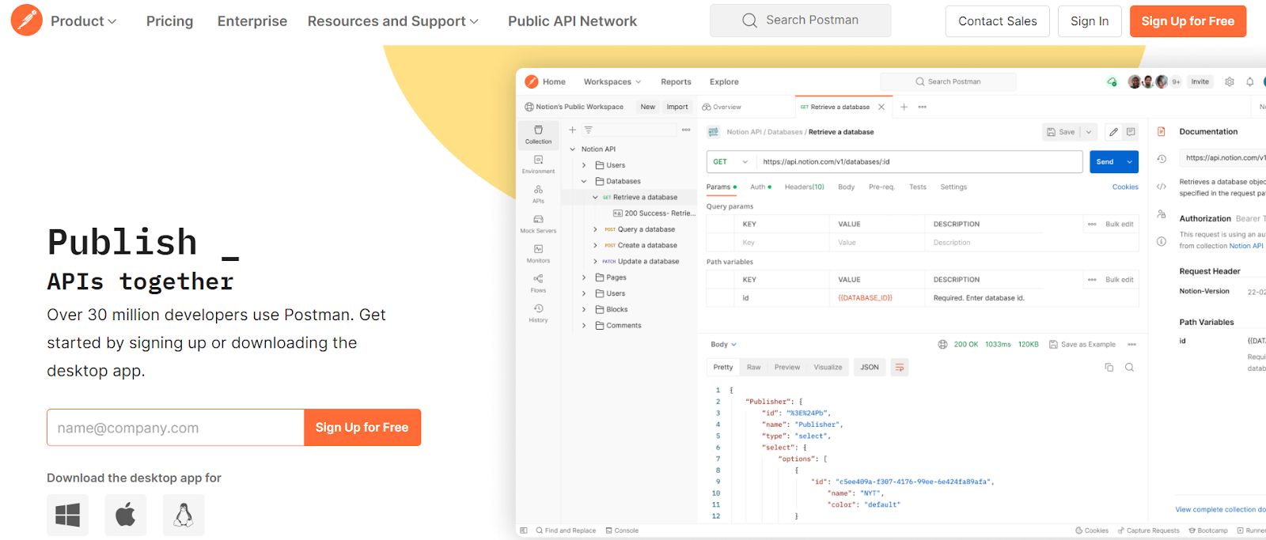
Task: Open the Overview tab
Action: (722, 107)
